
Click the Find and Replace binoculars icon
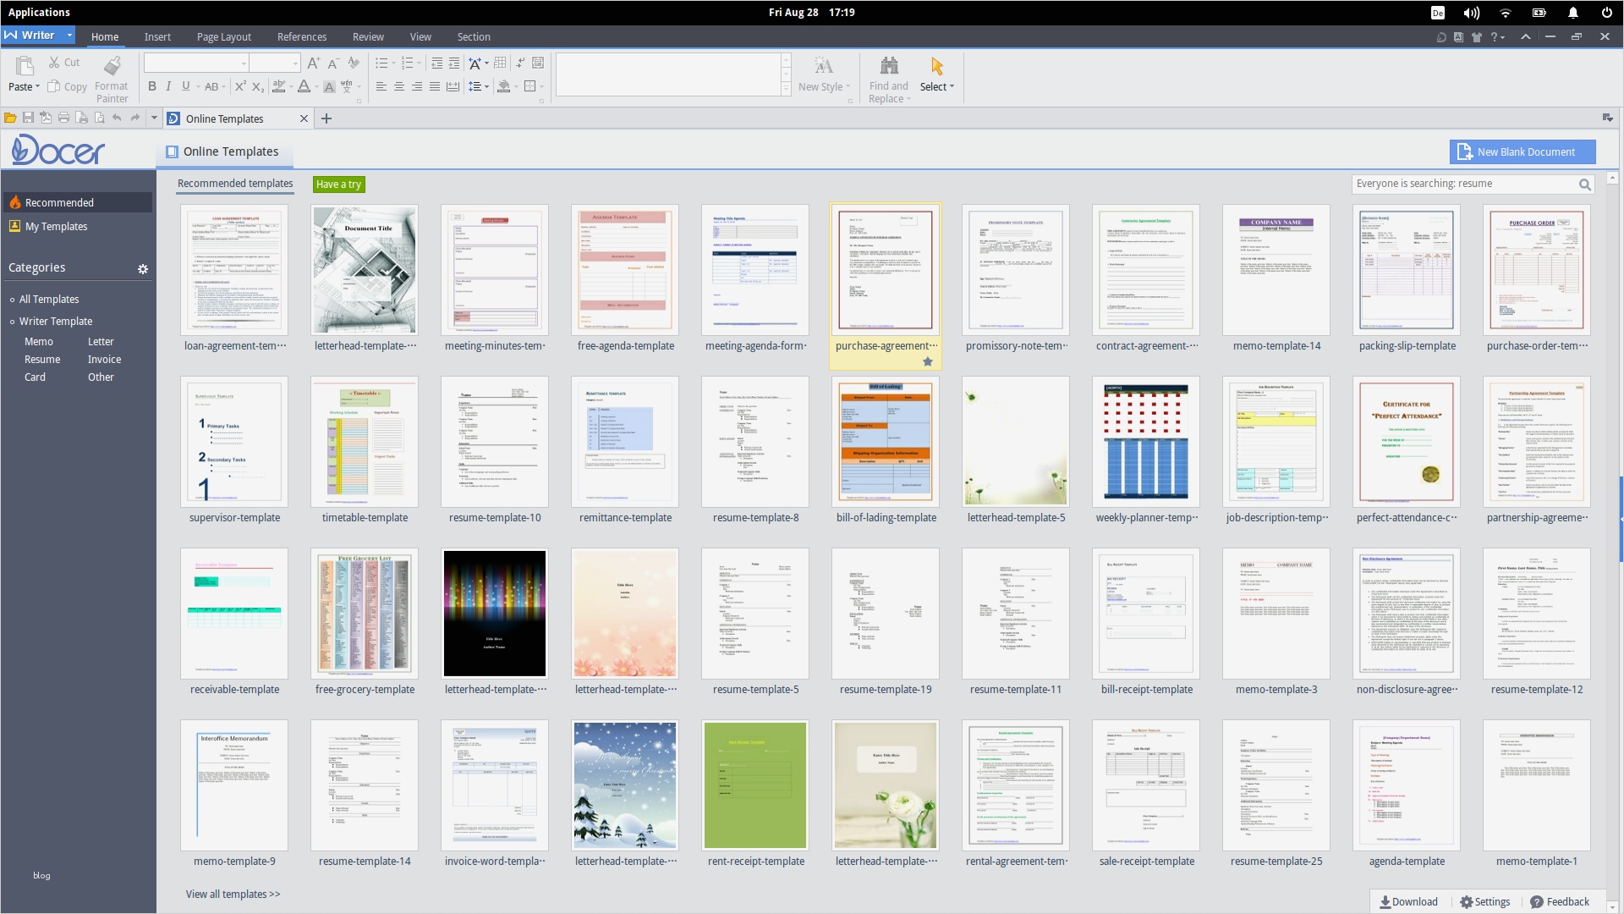coord(888,66)
